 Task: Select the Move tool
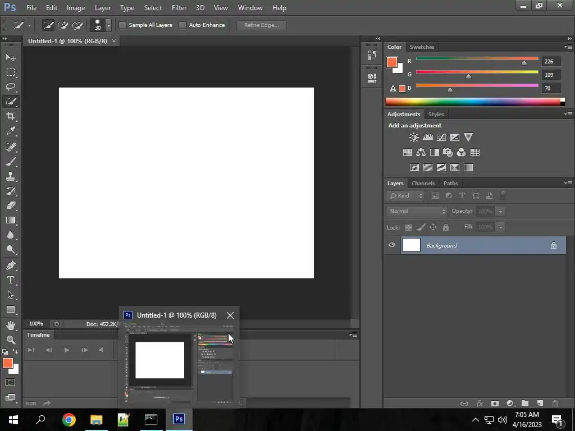point(11,58)
